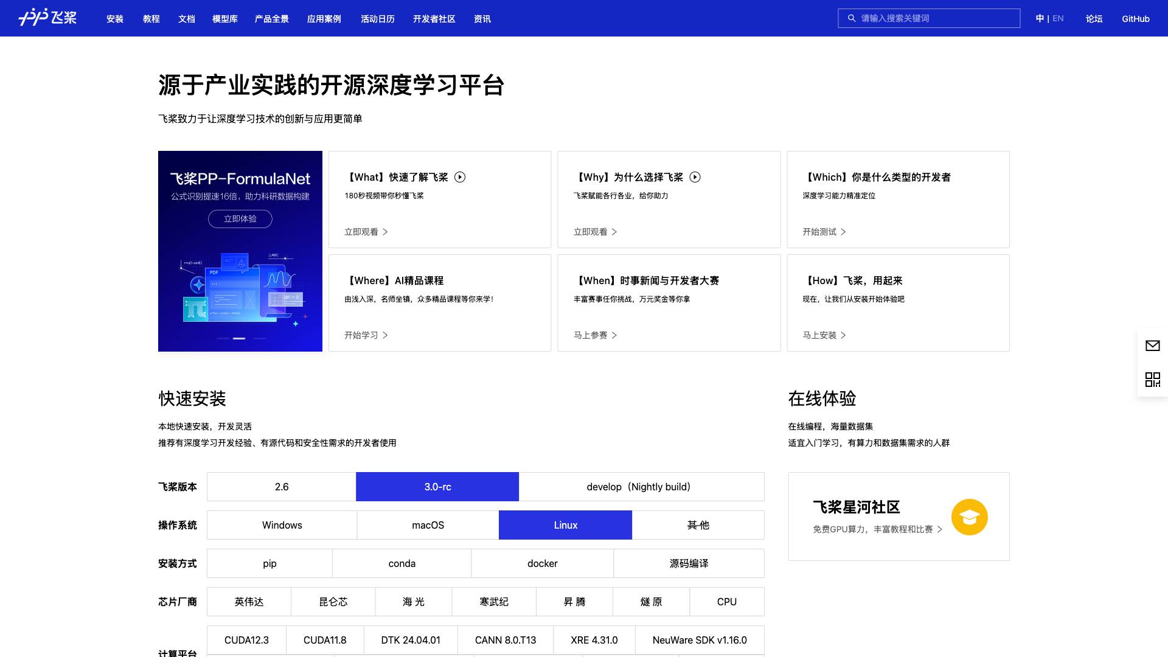Open the GitHub link
Screen dimensions: 1168x657
coord(1136,19)
